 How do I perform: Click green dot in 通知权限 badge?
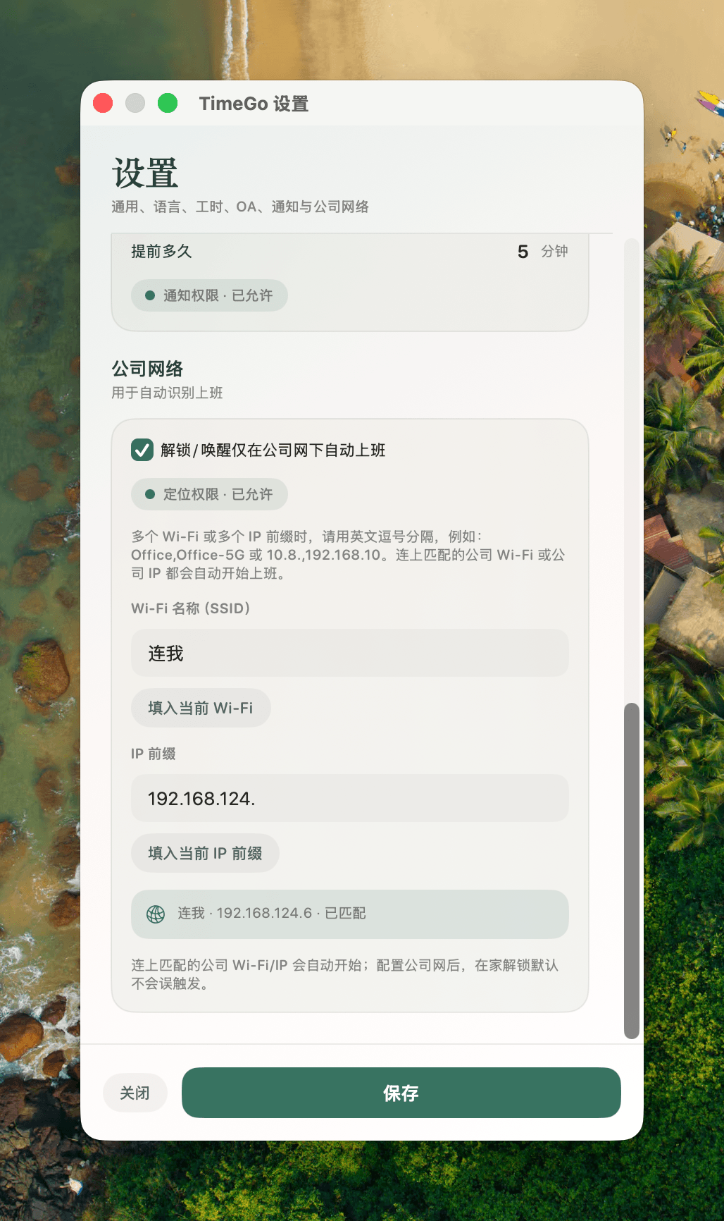(150, 295)
